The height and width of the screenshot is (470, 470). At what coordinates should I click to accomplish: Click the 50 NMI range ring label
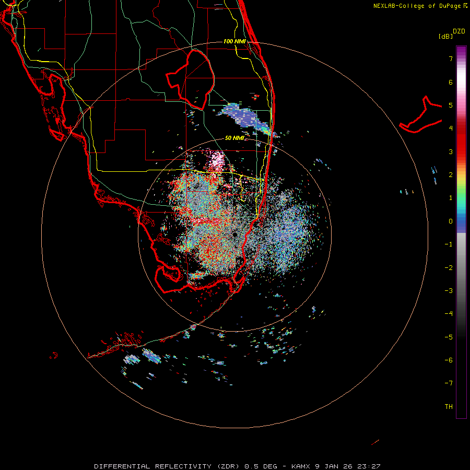(x=234, y=138)
